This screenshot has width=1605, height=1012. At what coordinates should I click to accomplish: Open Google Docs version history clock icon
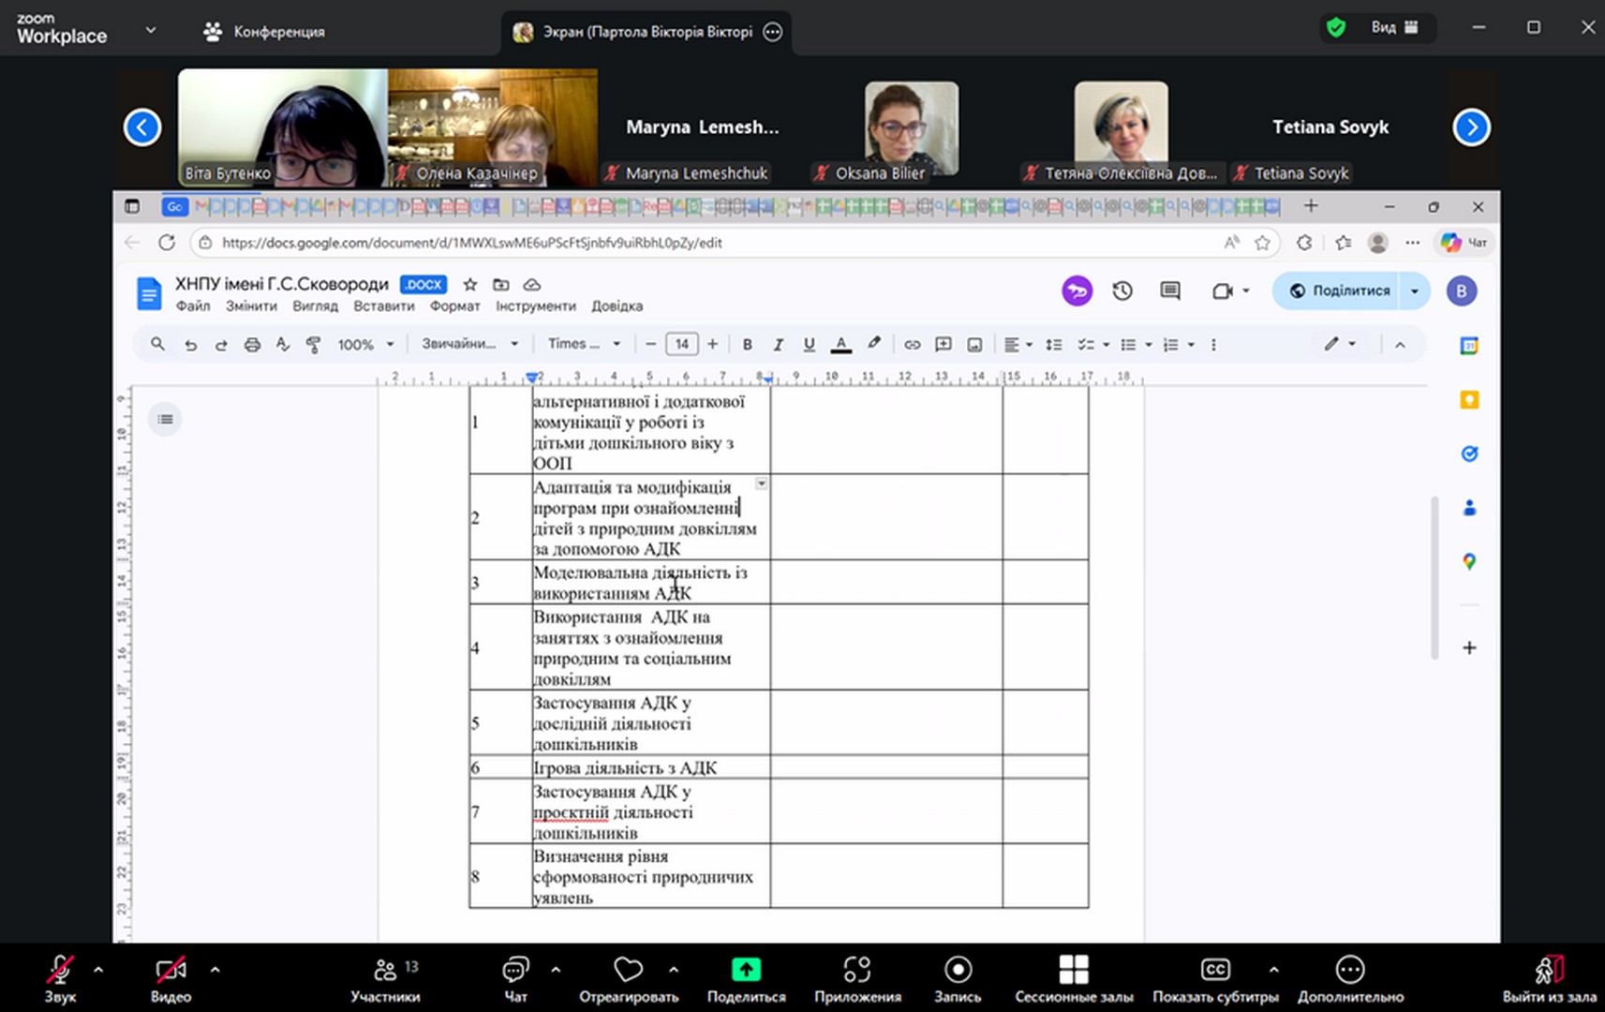coord(1122,291)
